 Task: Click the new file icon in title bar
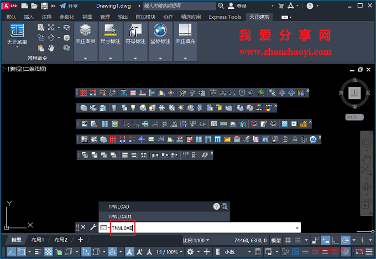pyautogui.click(x=24, y=6)
